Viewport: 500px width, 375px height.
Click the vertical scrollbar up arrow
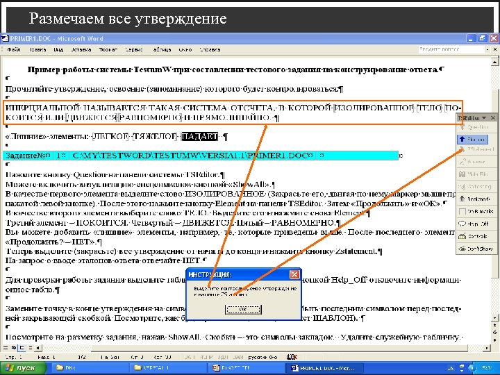(494, 62)
